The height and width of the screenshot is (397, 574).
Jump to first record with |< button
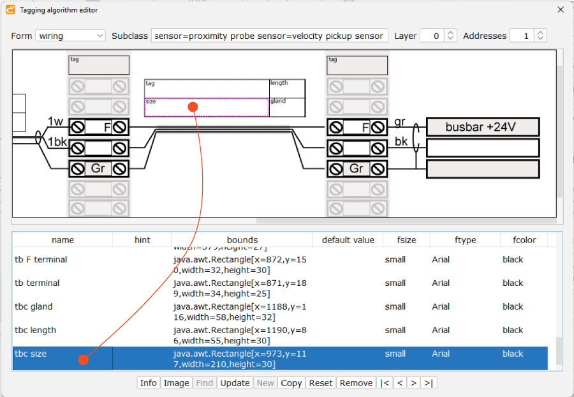385,383
